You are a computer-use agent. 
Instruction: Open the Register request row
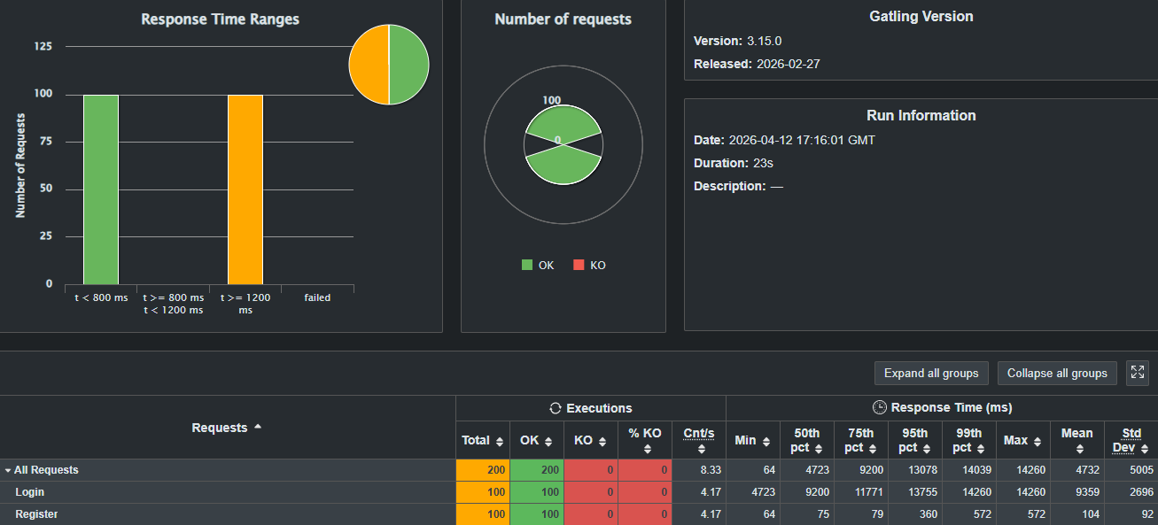(36, 514)
